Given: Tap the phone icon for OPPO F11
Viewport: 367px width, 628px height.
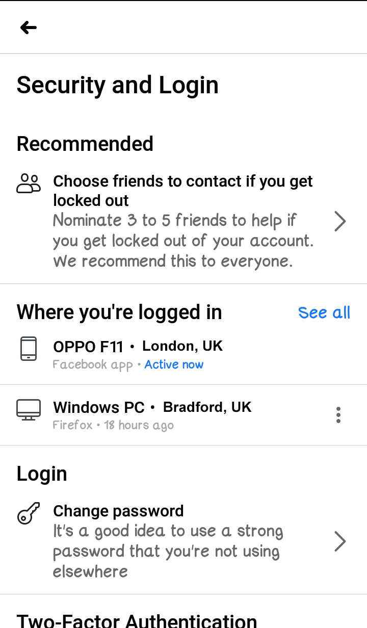Looking at the screenshot, I should click(29, 349).
